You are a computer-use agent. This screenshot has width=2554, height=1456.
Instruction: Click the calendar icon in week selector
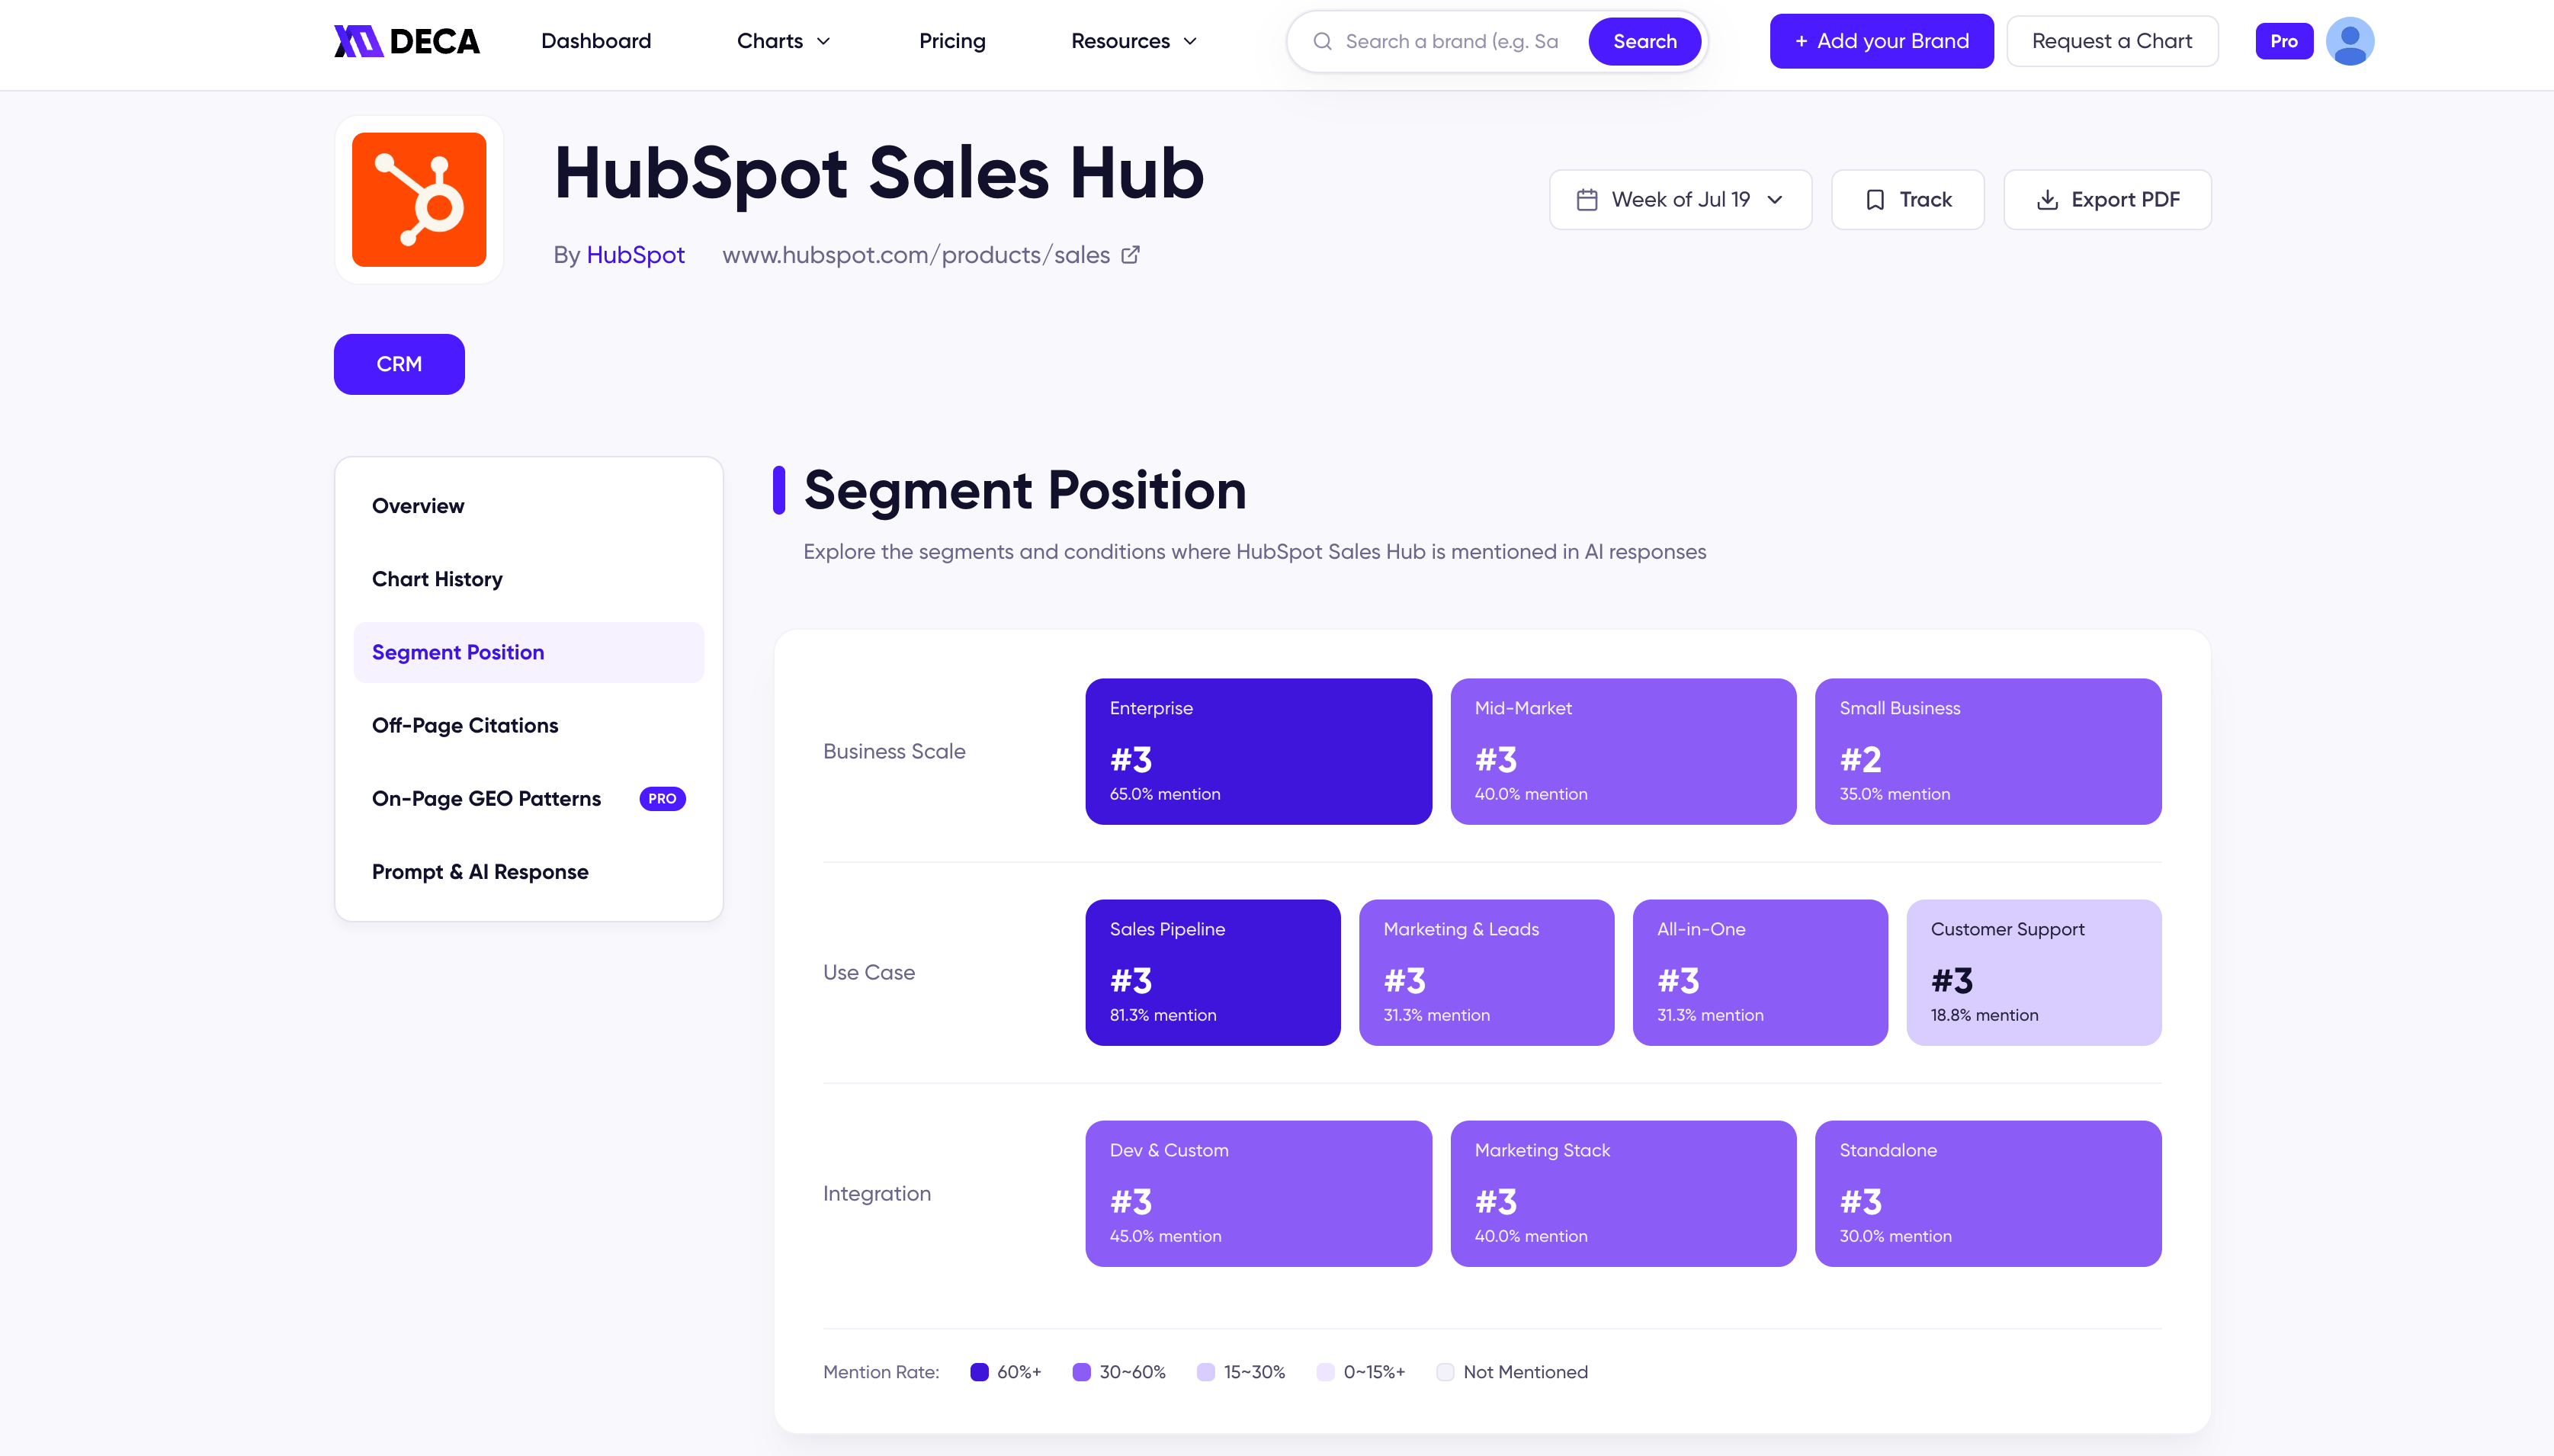tap(1587, 200)
